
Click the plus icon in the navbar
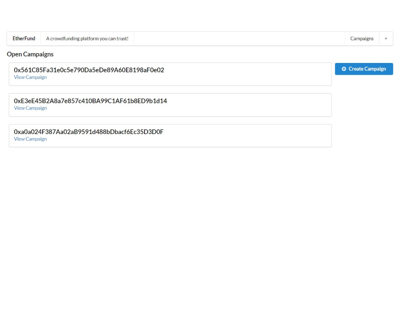(x=386, y=38)
